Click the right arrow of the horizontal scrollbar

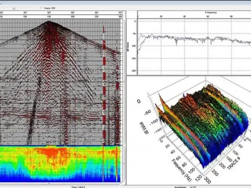[121, 184]
